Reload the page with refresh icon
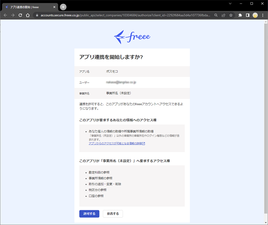 tap(20, 15)
